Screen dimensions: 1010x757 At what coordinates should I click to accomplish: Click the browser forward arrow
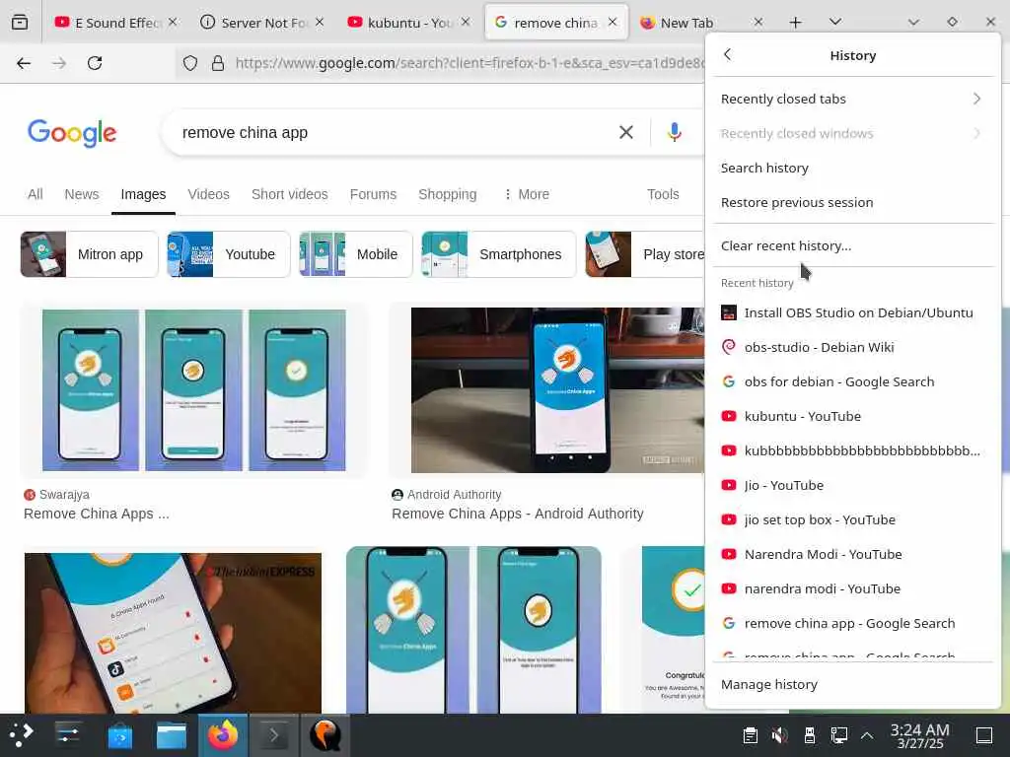pyautogui.click(x=59, y=63)
